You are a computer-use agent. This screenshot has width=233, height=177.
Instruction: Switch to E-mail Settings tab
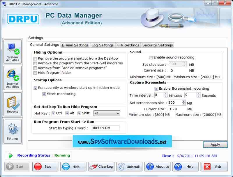pyautogui.click(x=75, y=45)
